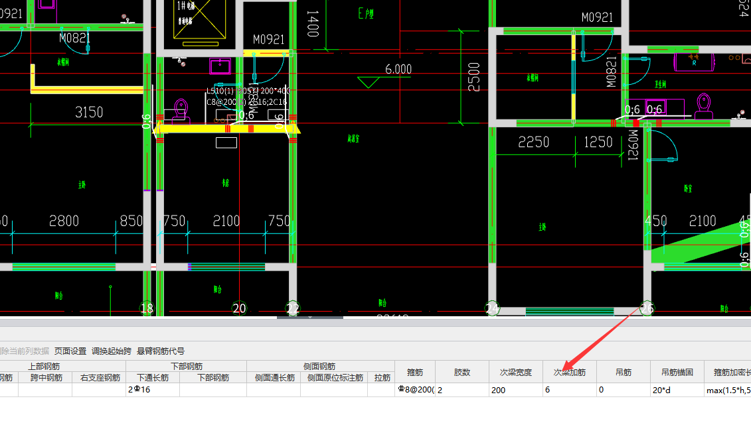Select the 肢数 cell with value 2
This screenshot has height=421, width=751.
click(461, 390)
